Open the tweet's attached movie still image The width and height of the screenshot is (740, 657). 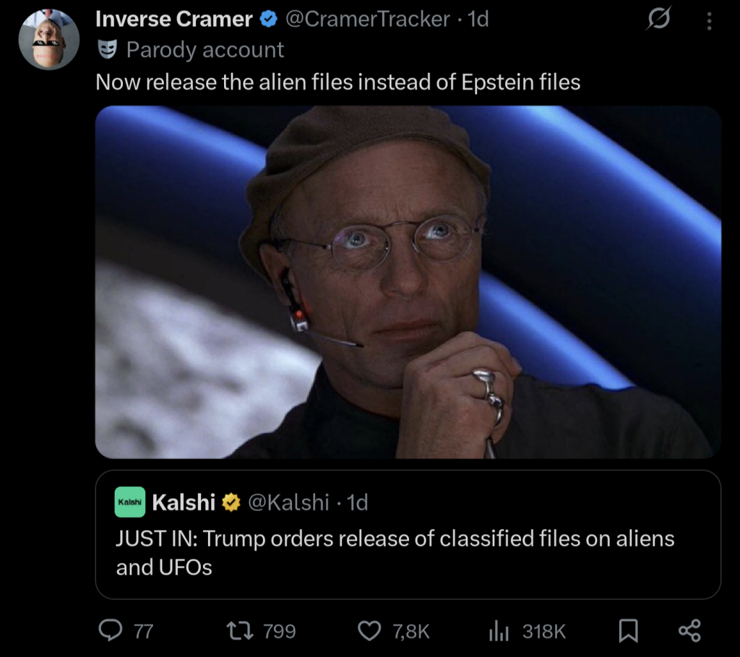408,282
